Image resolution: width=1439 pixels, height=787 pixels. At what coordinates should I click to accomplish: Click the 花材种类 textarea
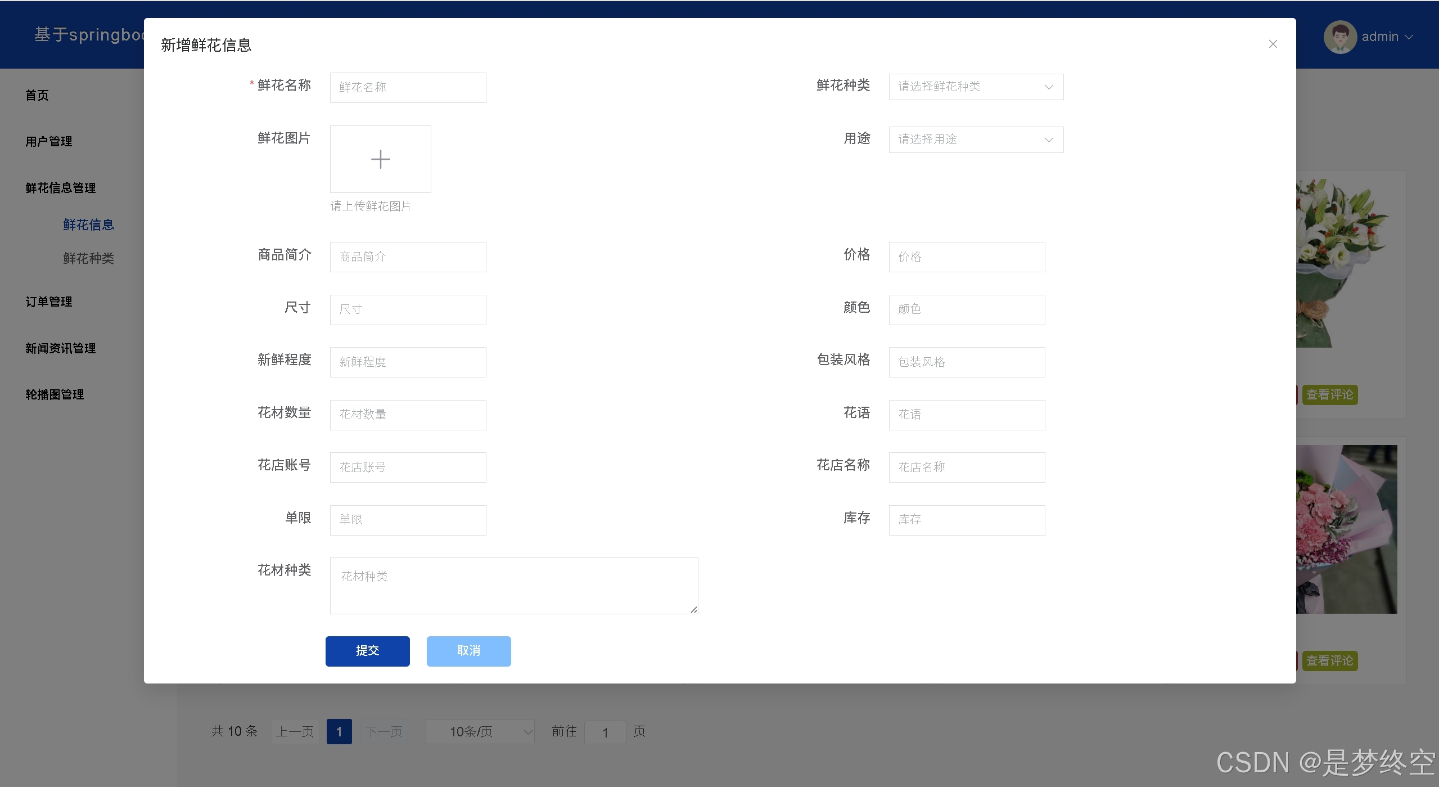[513, 585]
